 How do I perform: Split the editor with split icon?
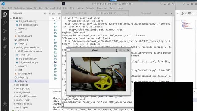(190, 13)
